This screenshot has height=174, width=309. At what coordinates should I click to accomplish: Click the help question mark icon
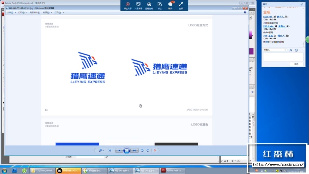click(x=245, y=12)
